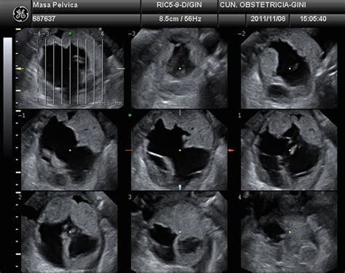Image resolution: width=345 pixels, height=273 pixels.
Task: Open tomographic slice labeled 2
Action: (x=70, y=232)
